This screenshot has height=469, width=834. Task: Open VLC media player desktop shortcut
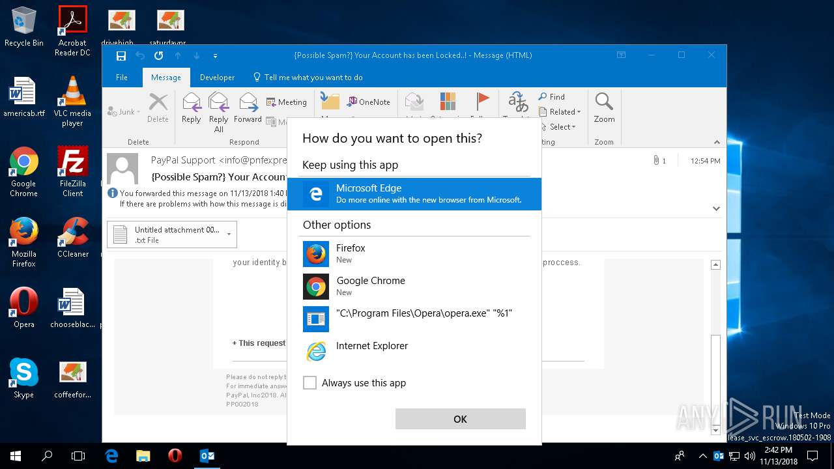(x=72, y=101)
